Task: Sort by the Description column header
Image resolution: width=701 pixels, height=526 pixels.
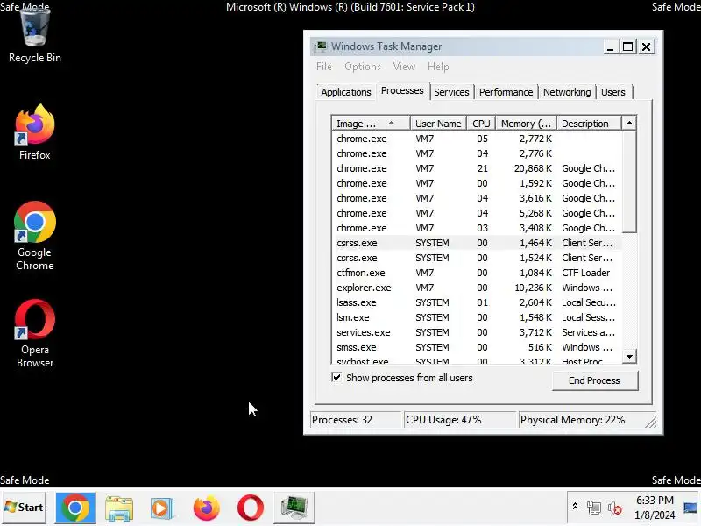Action: pos(589,124)
